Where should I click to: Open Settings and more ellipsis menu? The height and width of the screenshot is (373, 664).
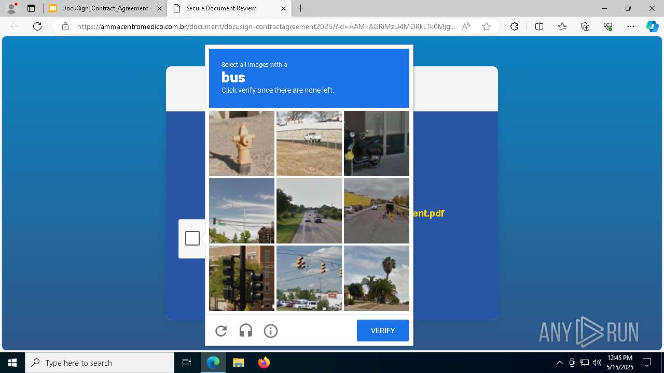631,26
